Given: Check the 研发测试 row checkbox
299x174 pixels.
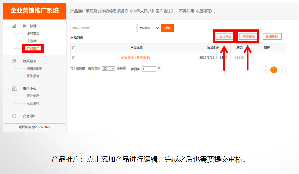Looking at the screenshot, I should [74, 58].
